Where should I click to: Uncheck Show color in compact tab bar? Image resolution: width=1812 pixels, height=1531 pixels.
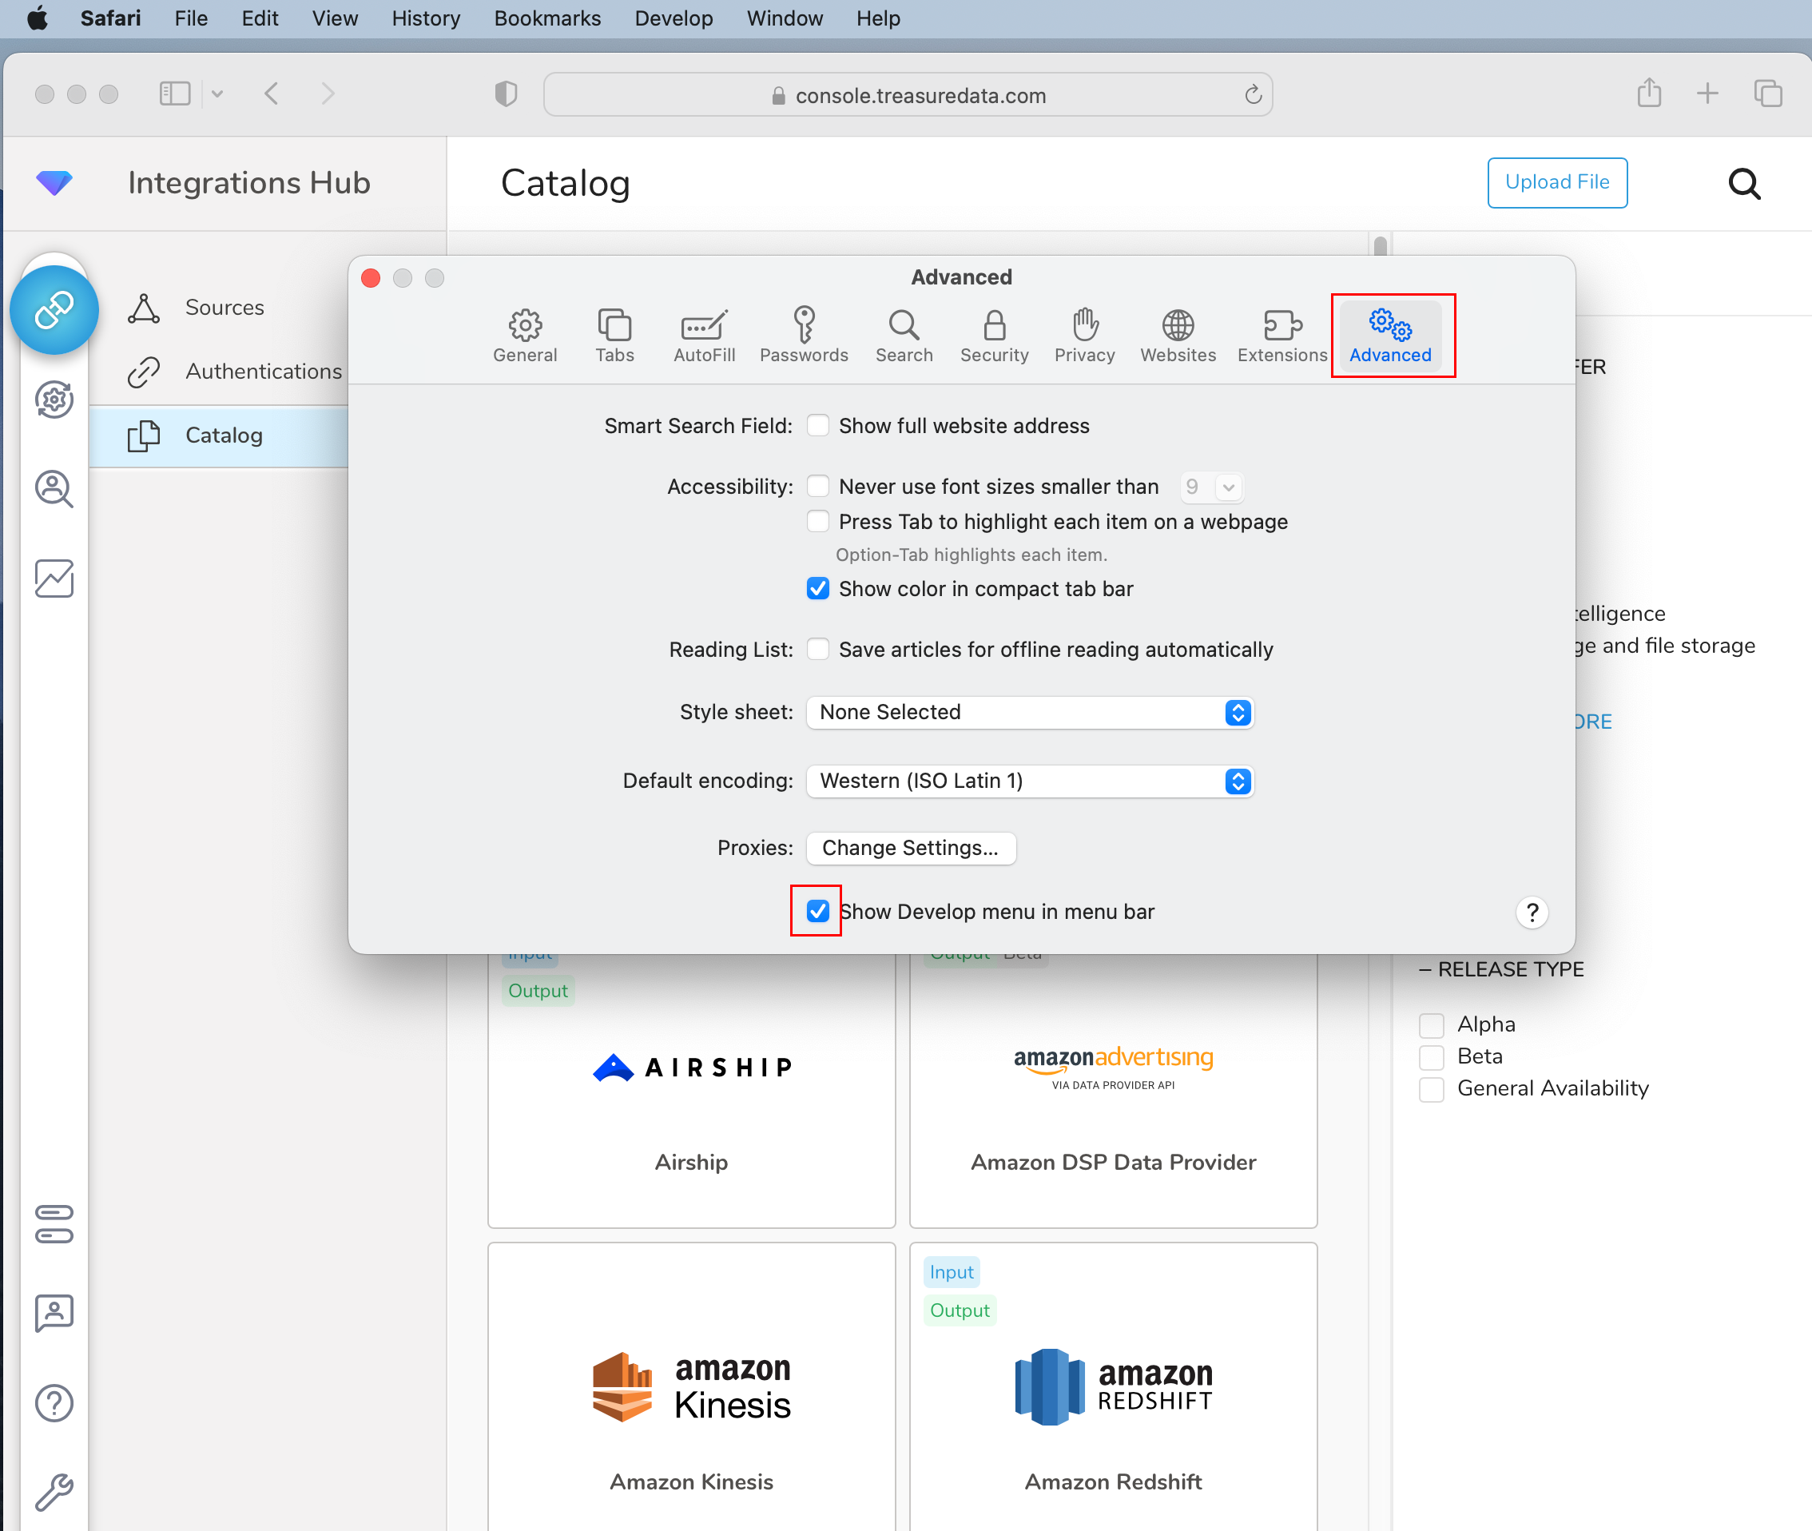point(817,590)
